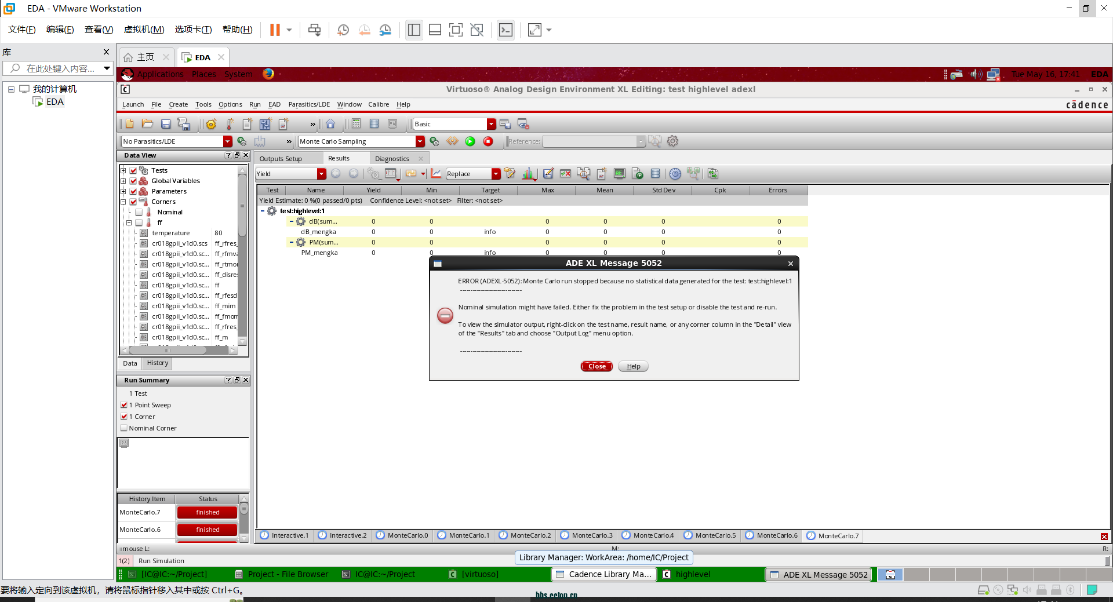
Task: Open Firefox from the GNOME top panel
Action: [x=268, y=74]
